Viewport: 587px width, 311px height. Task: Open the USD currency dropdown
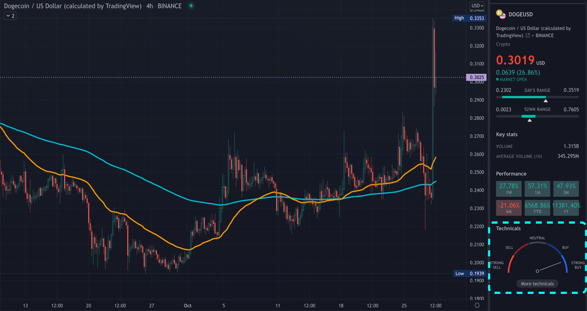tap(477, 6)
